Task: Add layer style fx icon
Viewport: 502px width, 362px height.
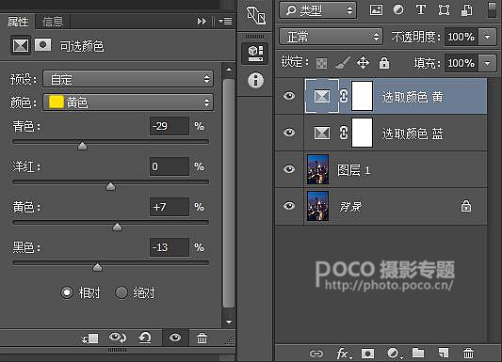Action: 344,354
